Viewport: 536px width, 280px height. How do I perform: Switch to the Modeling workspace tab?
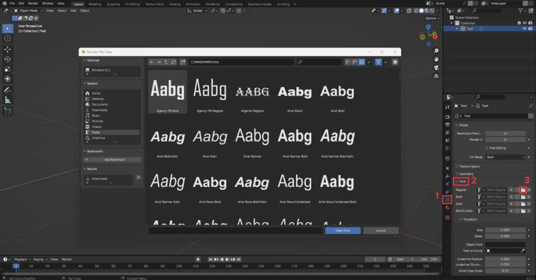click(95, 4)
